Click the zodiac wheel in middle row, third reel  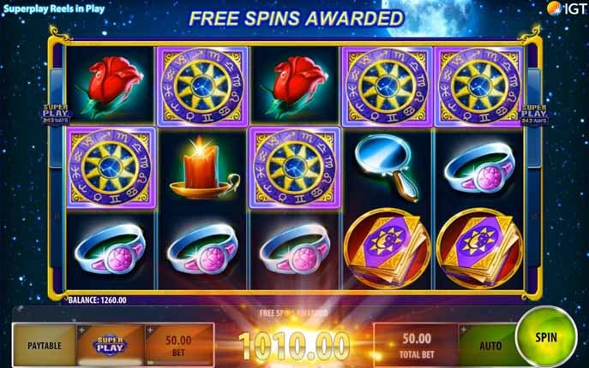pos(295,168)
